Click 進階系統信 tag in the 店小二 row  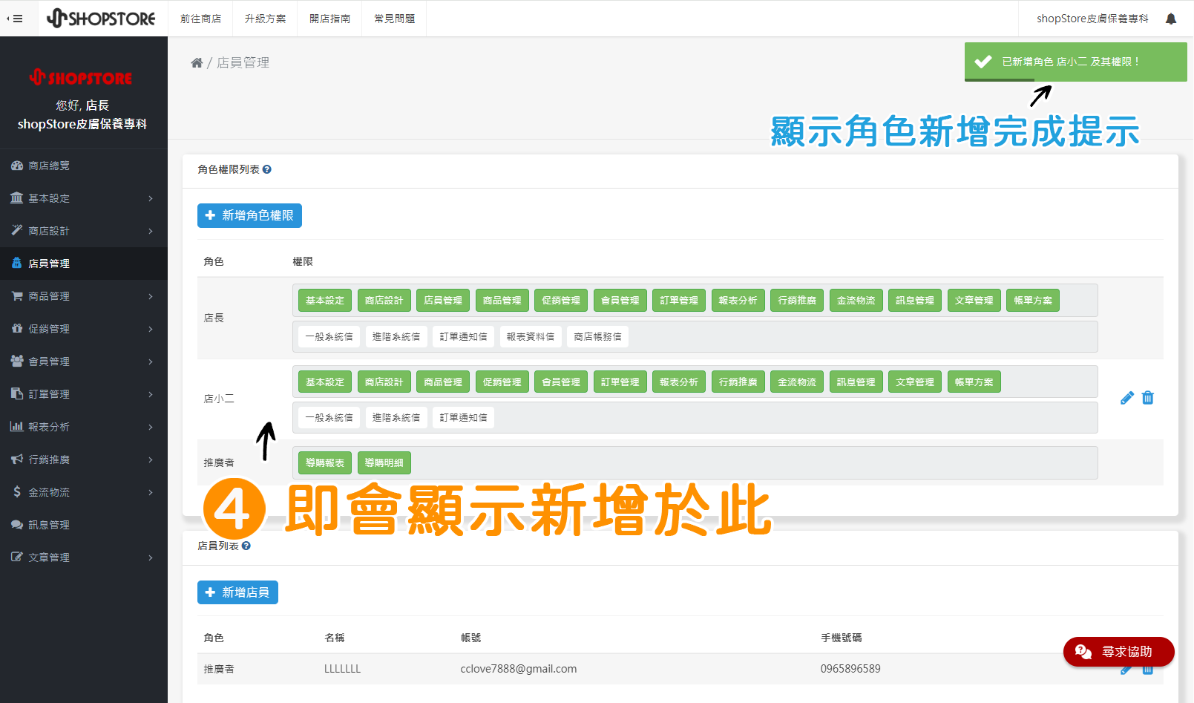tap(396, 418)
